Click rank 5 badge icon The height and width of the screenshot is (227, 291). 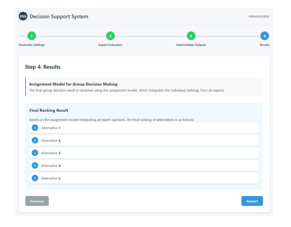pos(35,178)
